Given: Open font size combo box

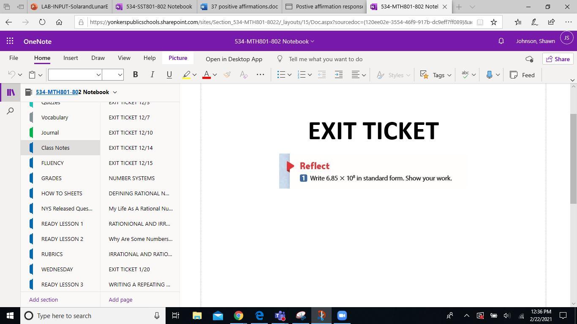Looking at the screenshot, I should tap(113, 75).
